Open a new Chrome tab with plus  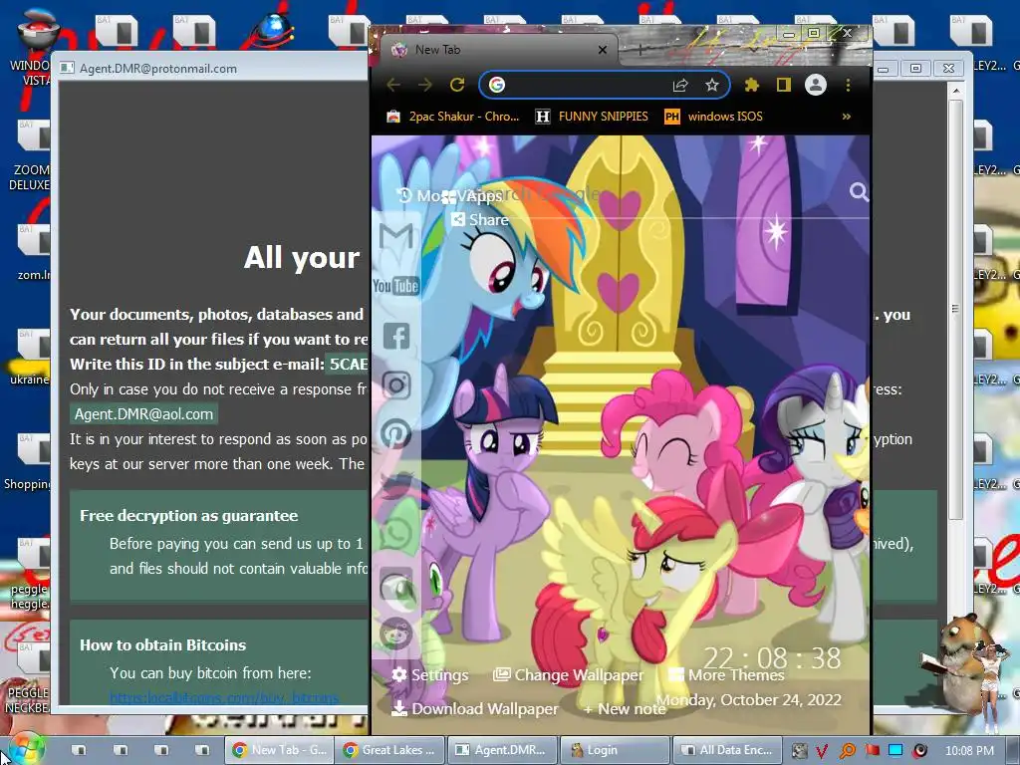click(x=640, y=50)
